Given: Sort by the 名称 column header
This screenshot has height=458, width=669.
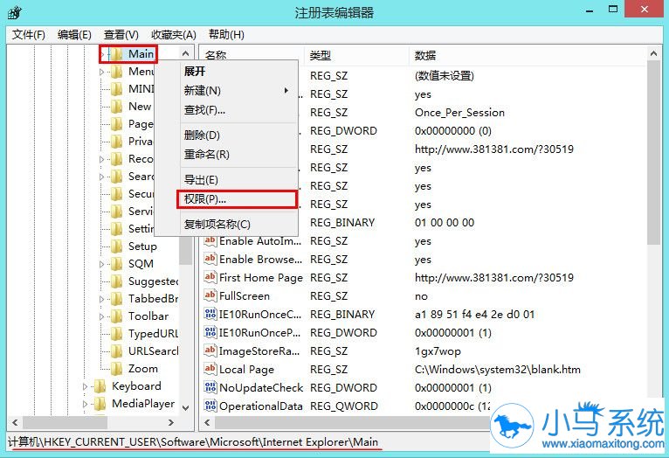Looking at the screenshot, I should (252, 55).
